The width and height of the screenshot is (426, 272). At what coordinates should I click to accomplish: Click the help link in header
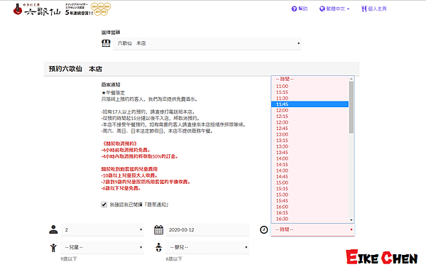point(300,9)
